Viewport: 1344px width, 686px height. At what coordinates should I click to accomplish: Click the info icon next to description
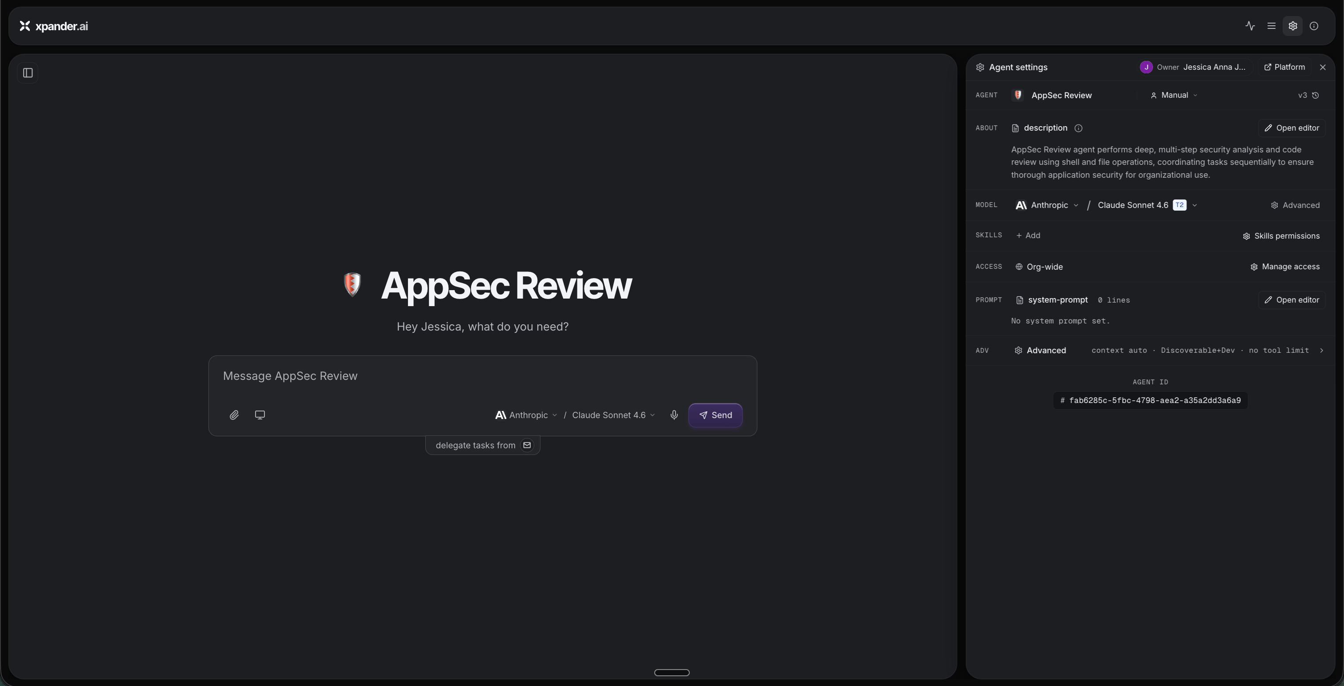[x=1078, y=128]
